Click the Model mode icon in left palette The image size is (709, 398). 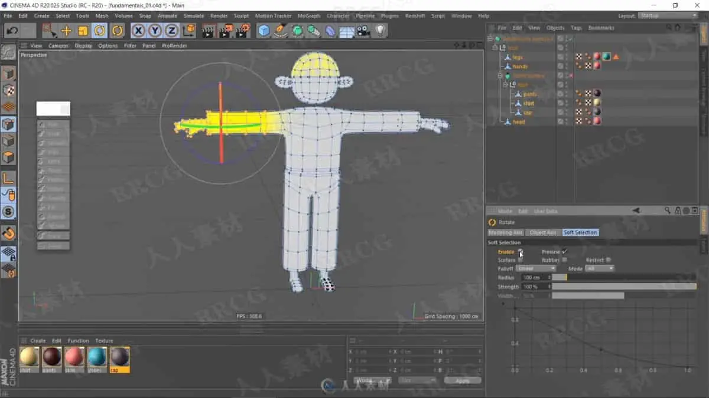8,74
